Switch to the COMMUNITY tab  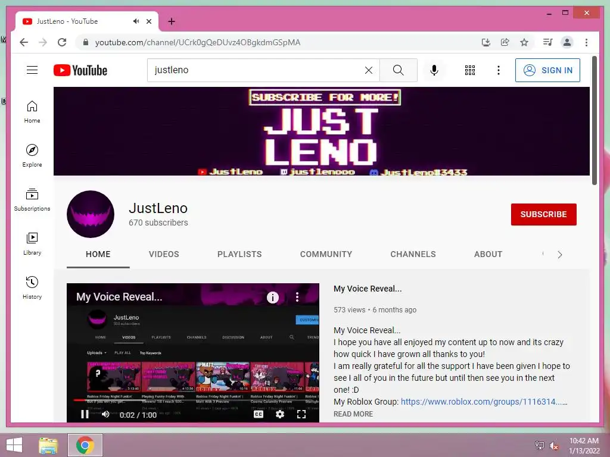[x=326, y=254]
